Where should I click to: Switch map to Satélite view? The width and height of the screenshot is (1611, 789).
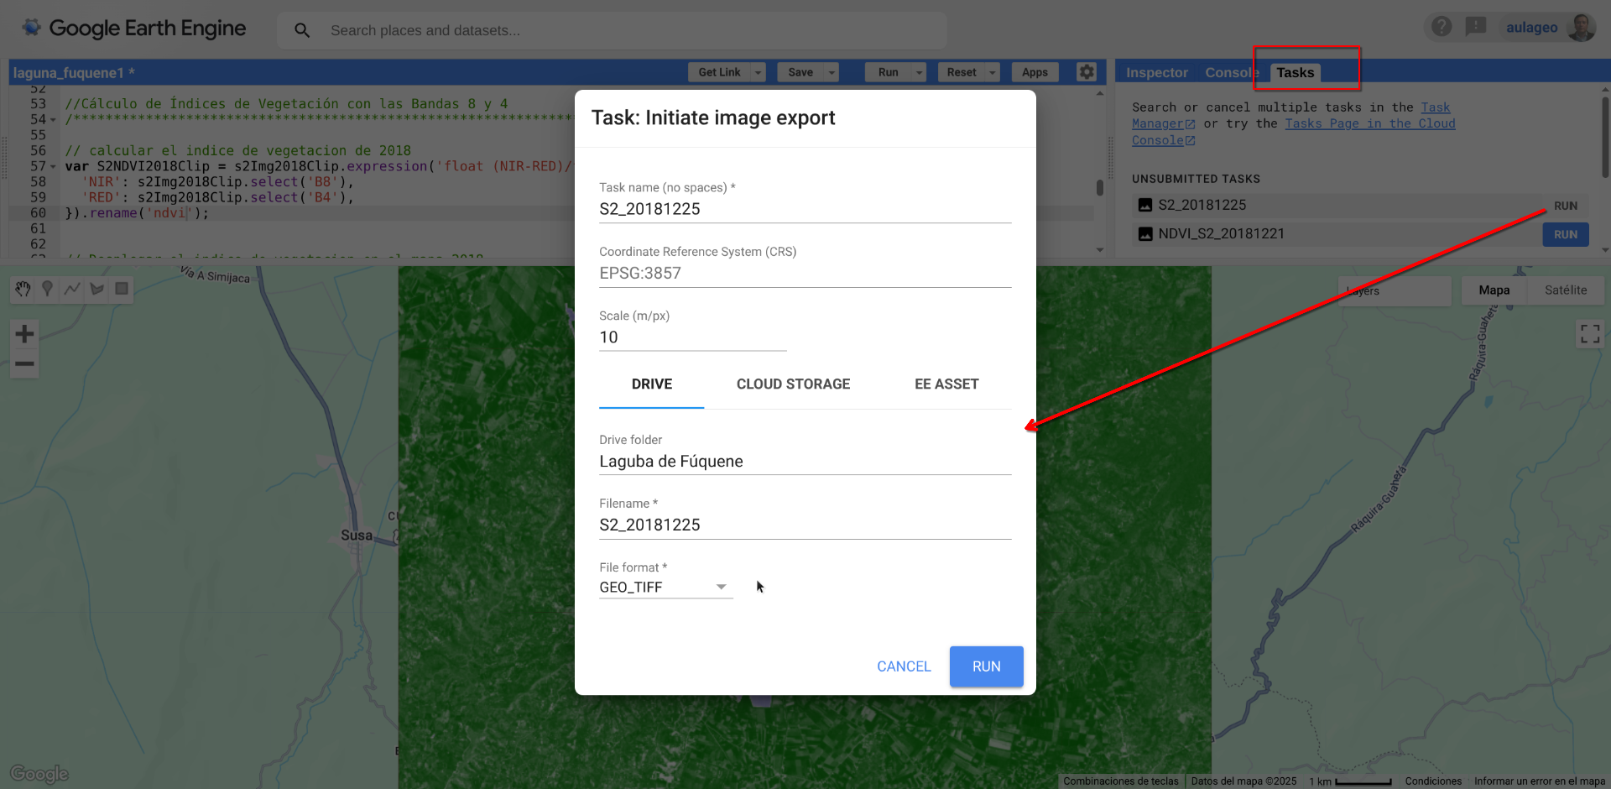tap(1565, 290)
